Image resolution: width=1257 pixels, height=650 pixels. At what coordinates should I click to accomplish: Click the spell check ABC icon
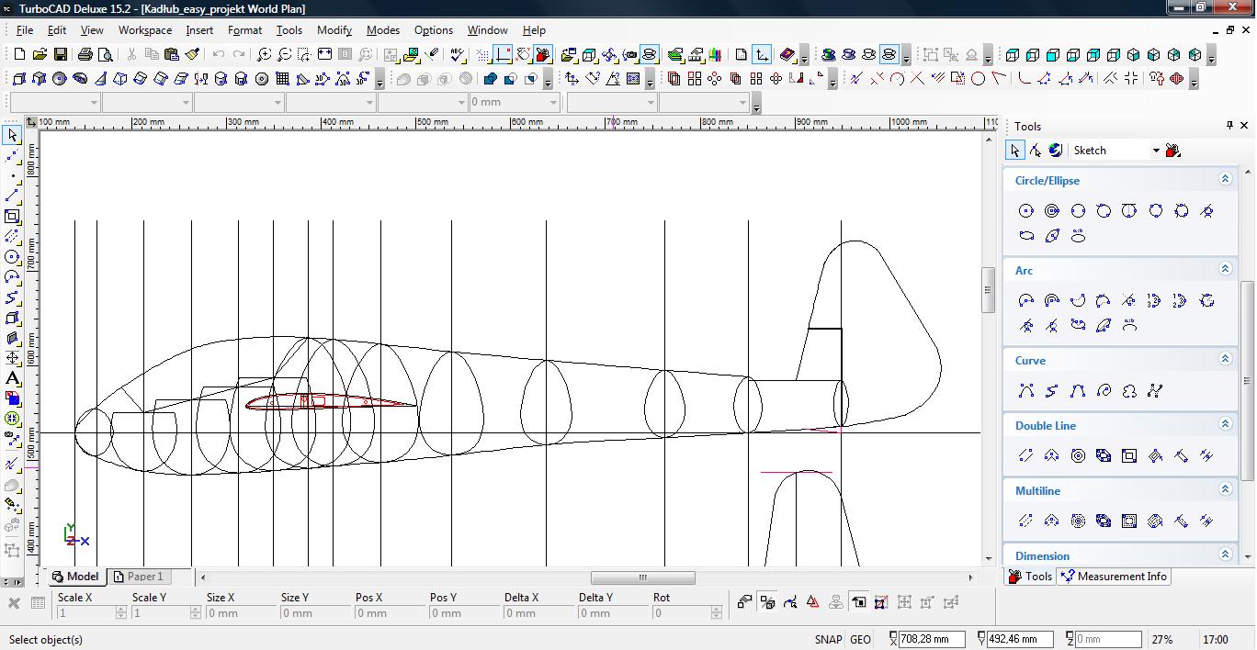coord(458,55)
